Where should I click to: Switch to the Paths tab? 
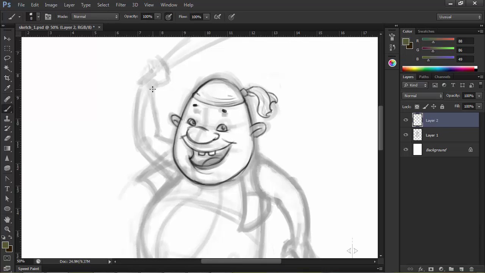pyautogui.click(x=424, y=77)
